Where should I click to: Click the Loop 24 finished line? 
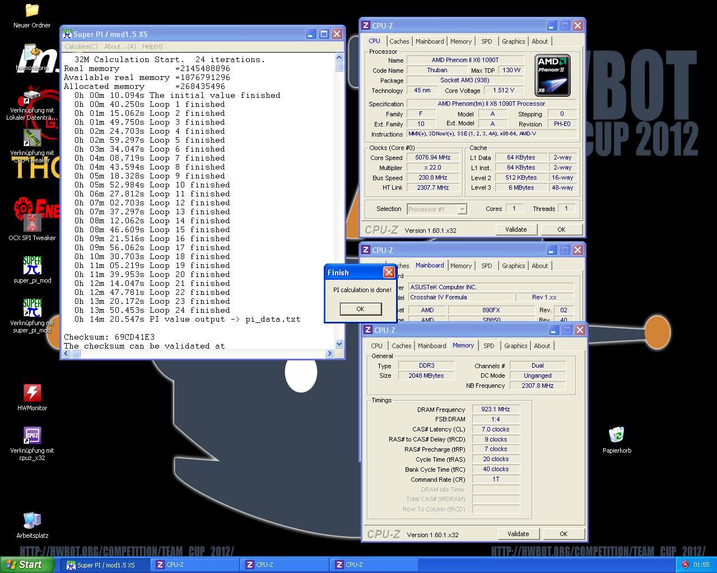pos(152,310)
